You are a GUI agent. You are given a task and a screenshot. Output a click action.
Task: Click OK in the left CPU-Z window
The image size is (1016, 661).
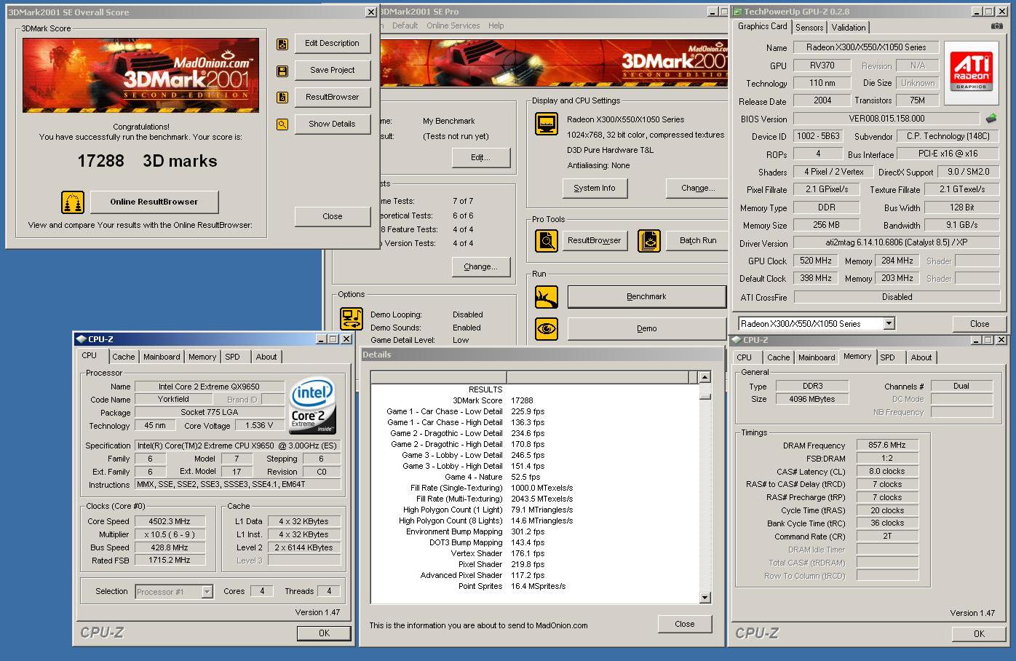pyautogui.click(x=325, y=634)
